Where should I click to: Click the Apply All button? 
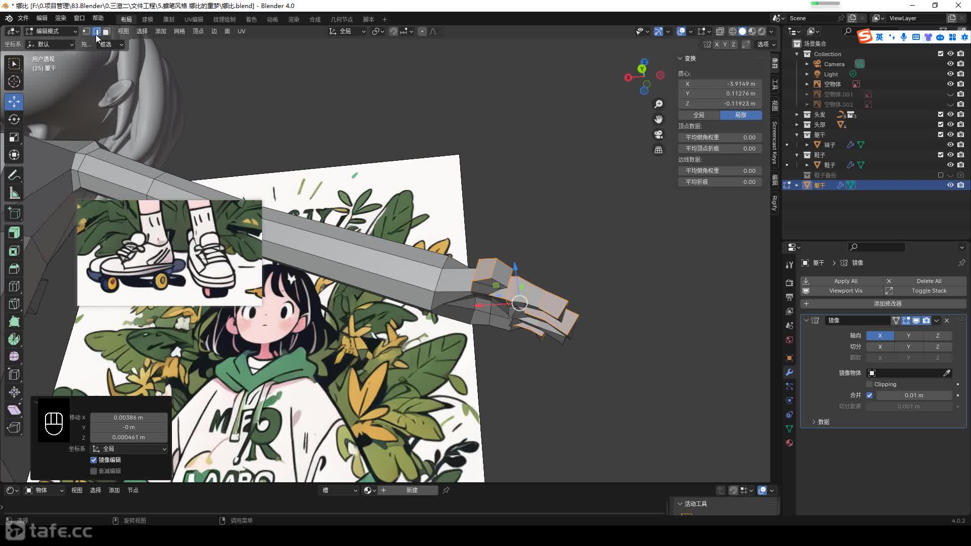tap(842, 281)
